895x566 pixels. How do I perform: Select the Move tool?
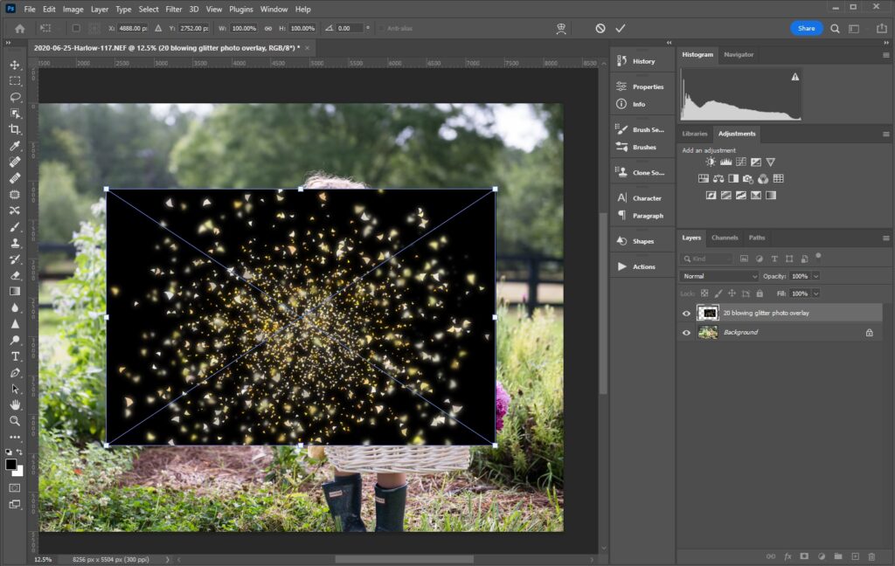click(x=15, y=65)
